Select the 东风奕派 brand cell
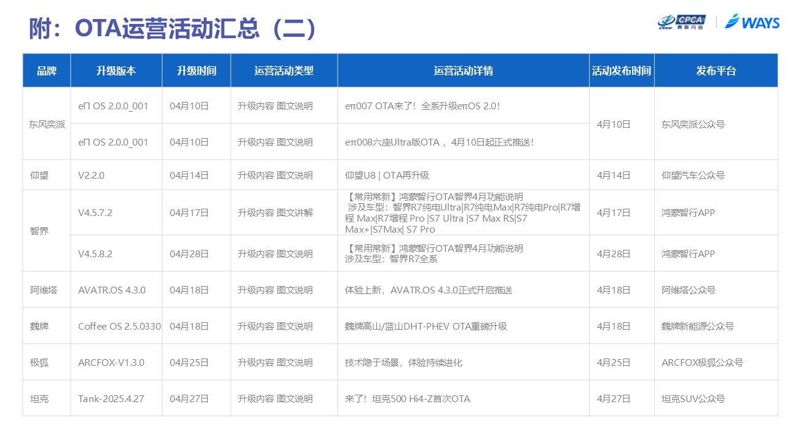The width and height of the screenshot is (787, 442). click(x=47, y=124)
